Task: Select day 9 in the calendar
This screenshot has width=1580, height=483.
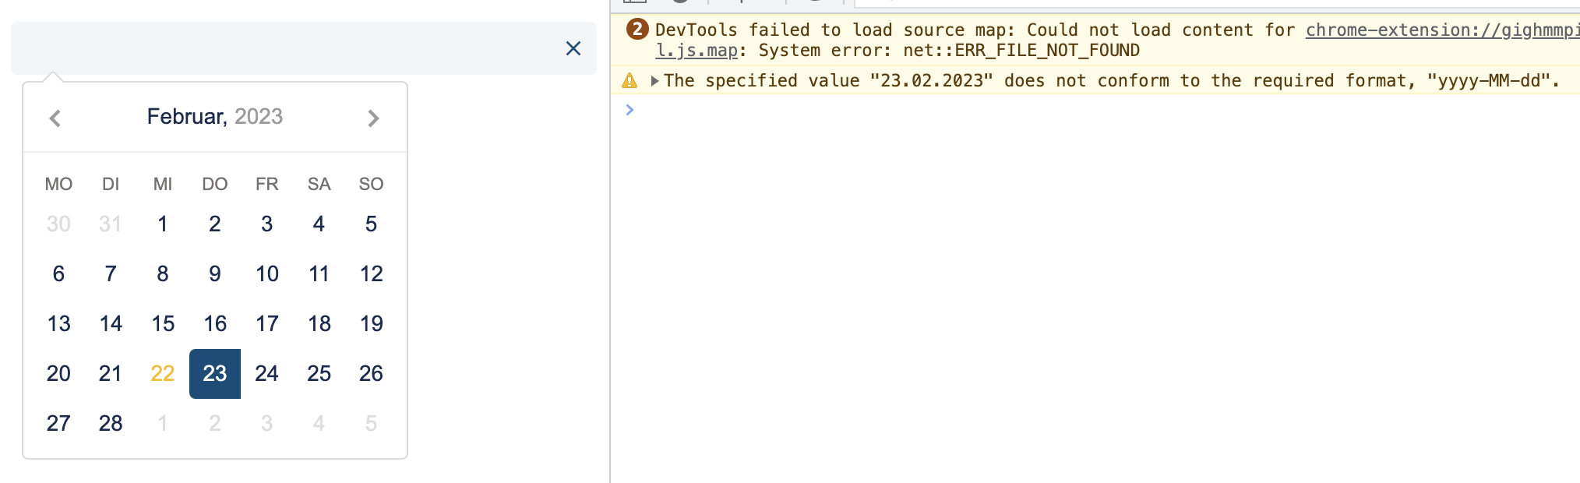Action: (215, 274)
